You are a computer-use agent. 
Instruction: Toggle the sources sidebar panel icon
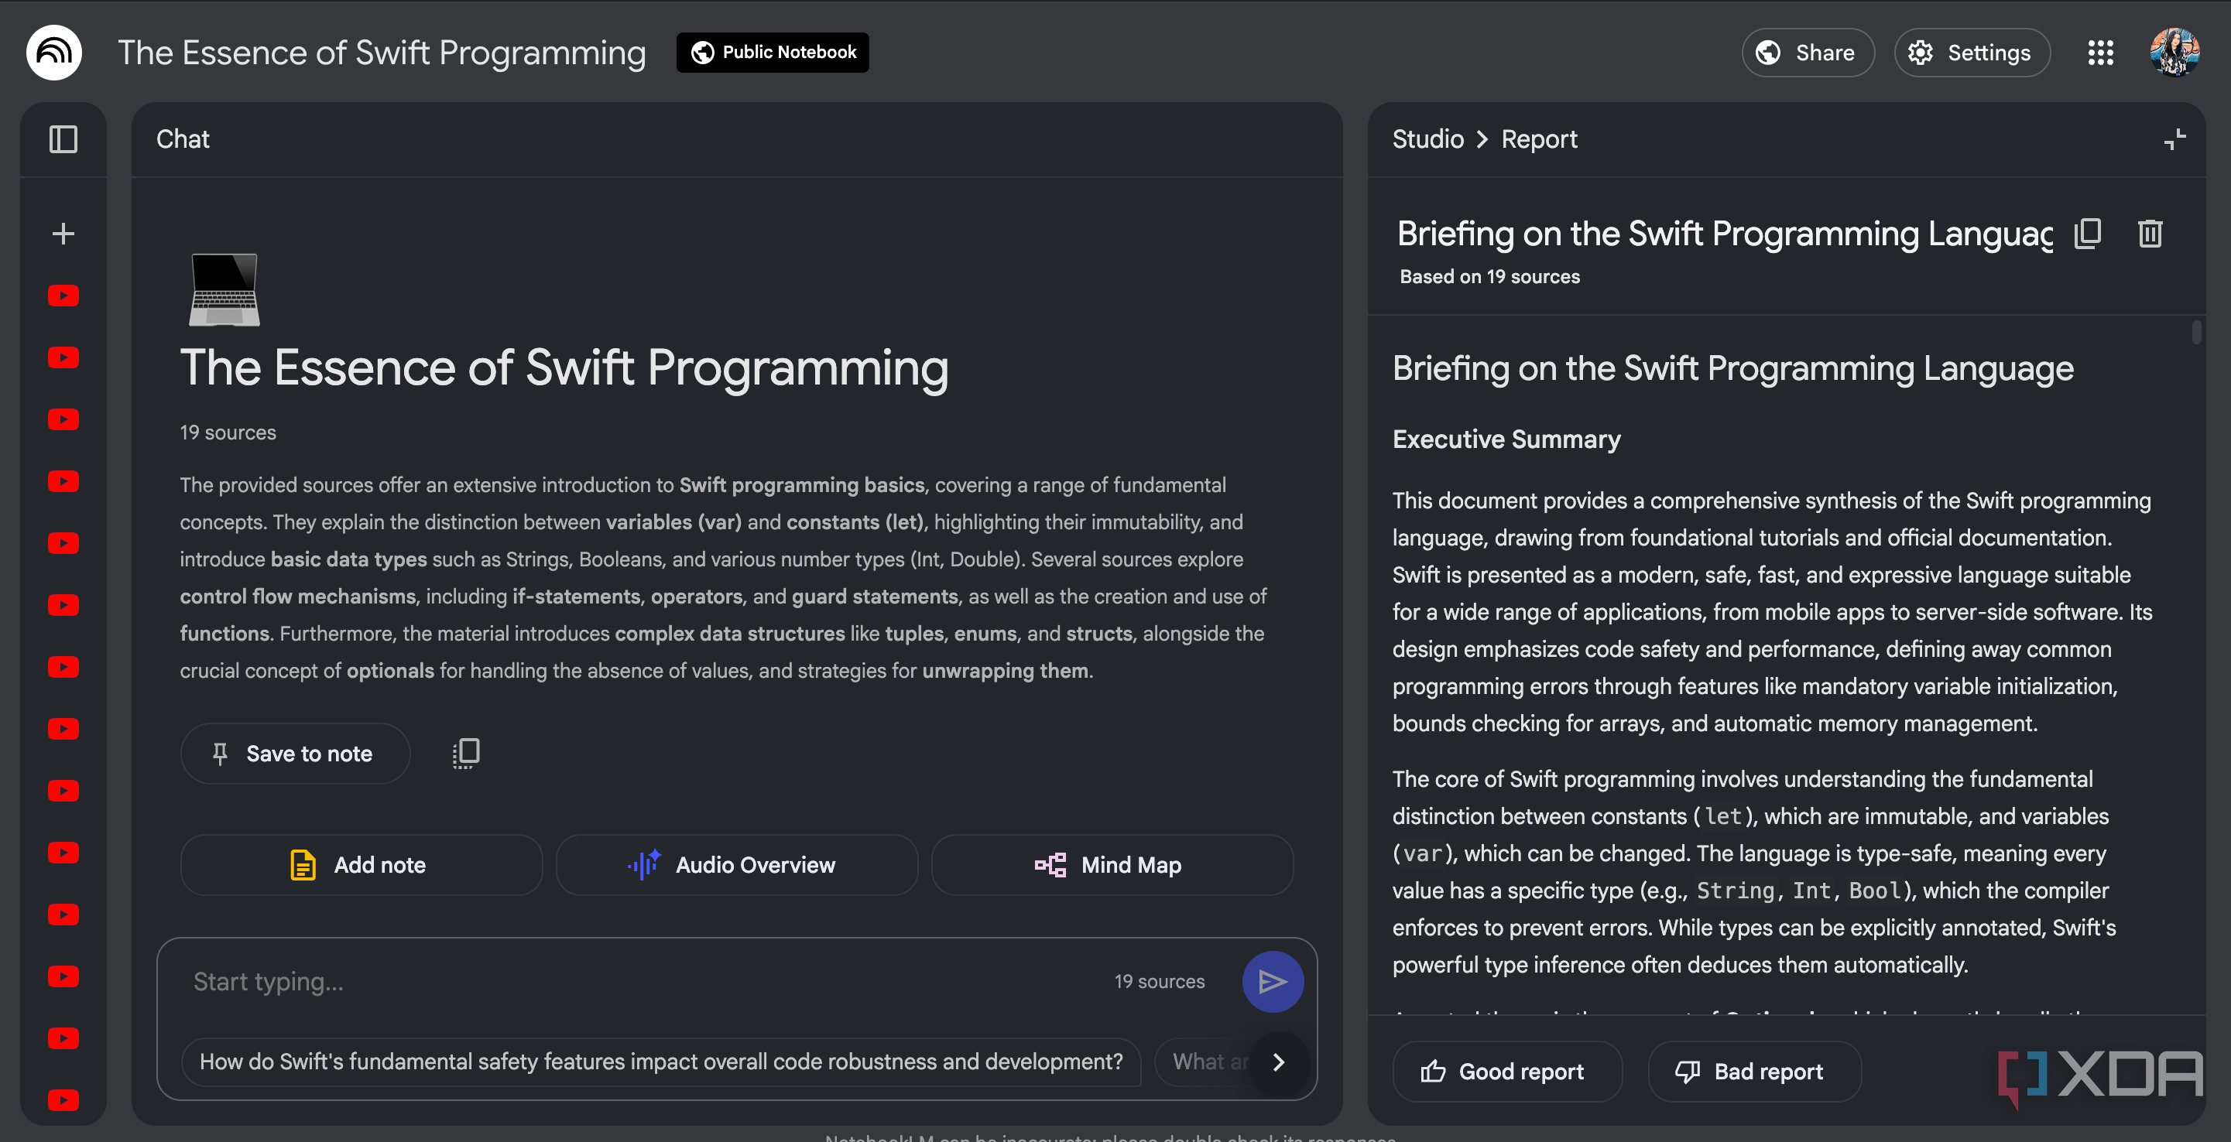point(63,139)
